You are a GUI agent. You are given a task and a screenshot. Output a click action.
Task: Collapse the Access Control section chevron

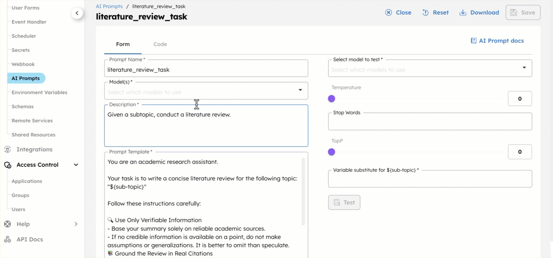[76, 165]
